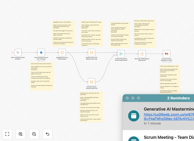Click the 'Send Invoices & Reminders to Team' node label
194x141 pixels.
click(167, 59)
